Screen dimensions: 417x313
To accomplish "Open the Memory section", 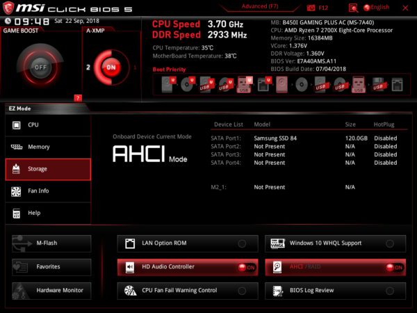I will pos(48,147).
